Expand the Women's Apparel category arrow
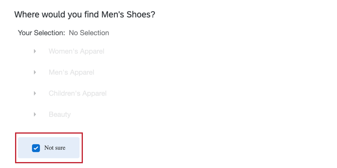This screenshot has width=337, height=168. pos(35,51)
